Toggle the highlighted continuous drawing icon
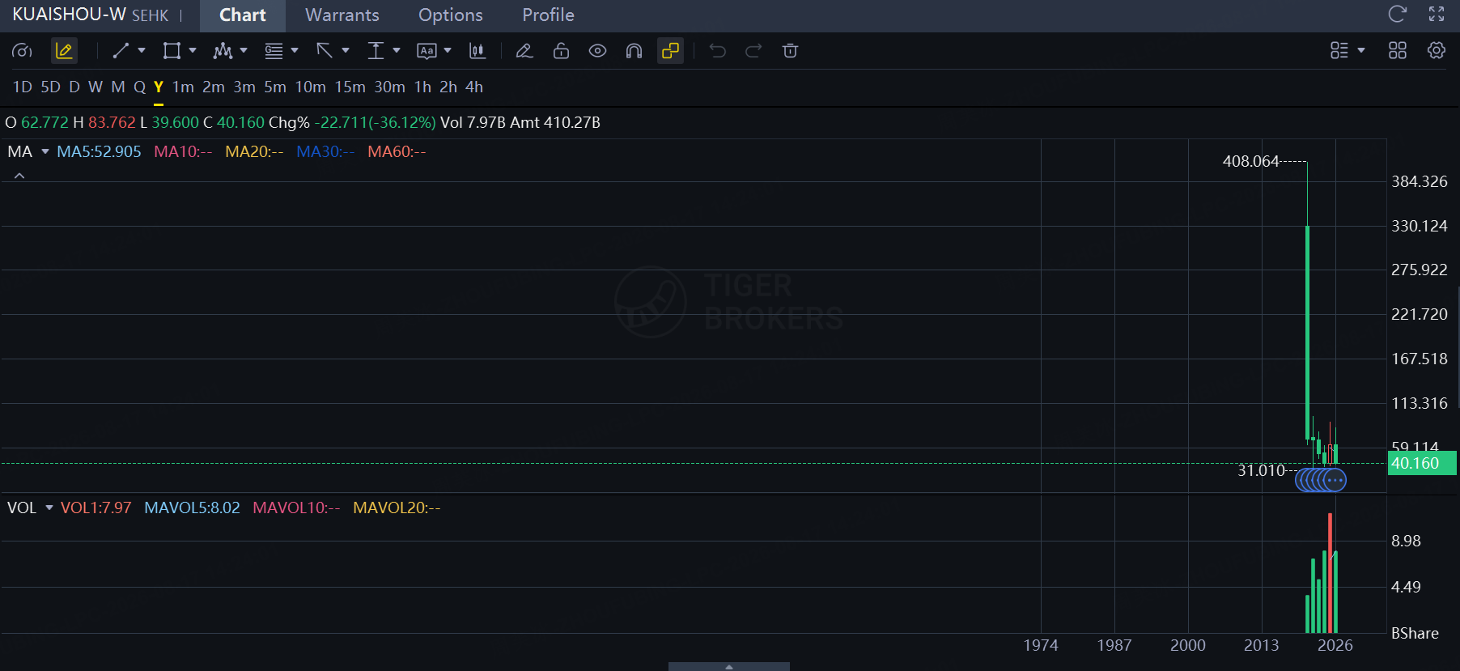Viewport: 1460px width, 671px height. 670,51
